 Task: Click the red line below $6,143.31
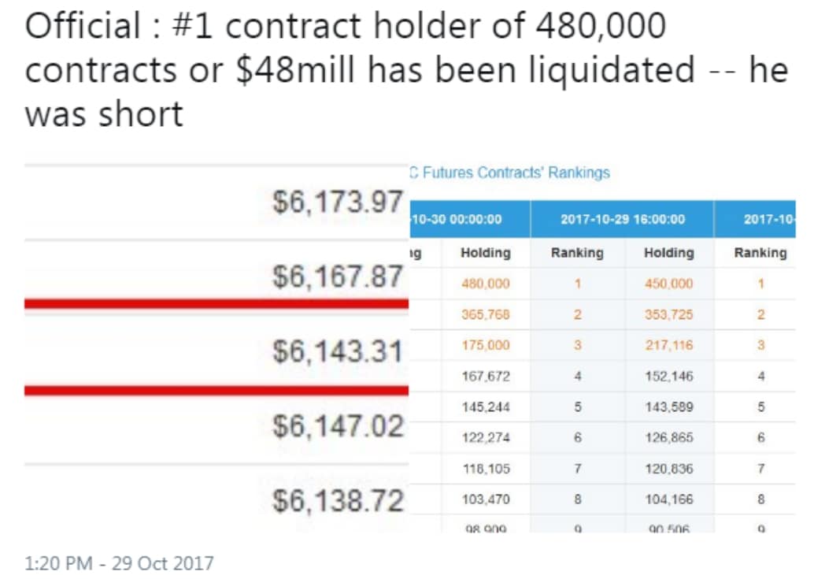coord(216,390)
